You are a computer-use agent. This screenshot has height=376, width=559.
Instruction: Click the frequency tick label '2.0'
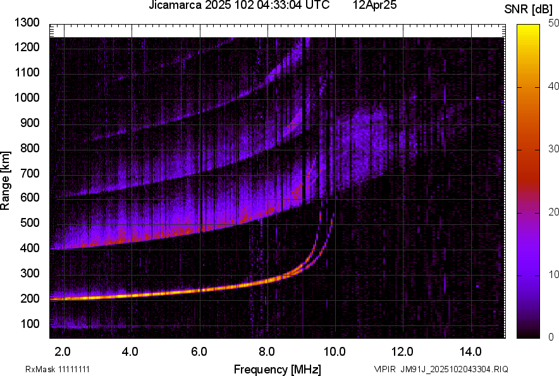63,352
